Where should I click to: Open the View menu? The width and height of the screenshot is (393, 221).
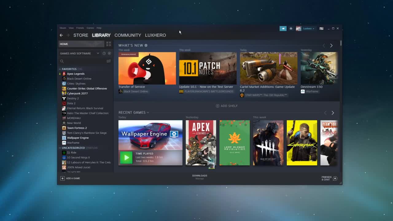[x=71, y=28]
